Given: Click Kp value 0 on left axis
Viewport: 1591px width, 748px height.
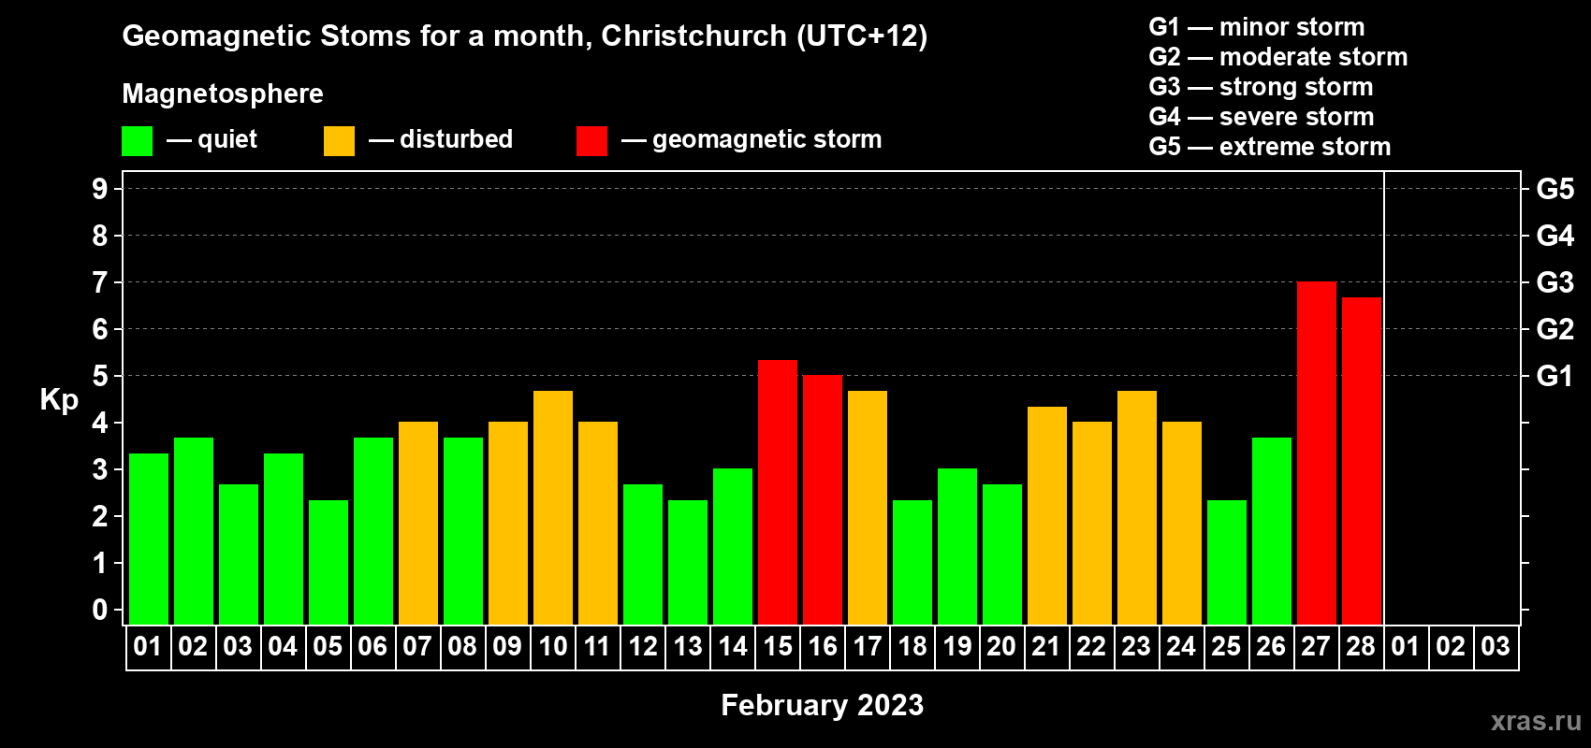Looking at the screenshot, I should [100, 610].
